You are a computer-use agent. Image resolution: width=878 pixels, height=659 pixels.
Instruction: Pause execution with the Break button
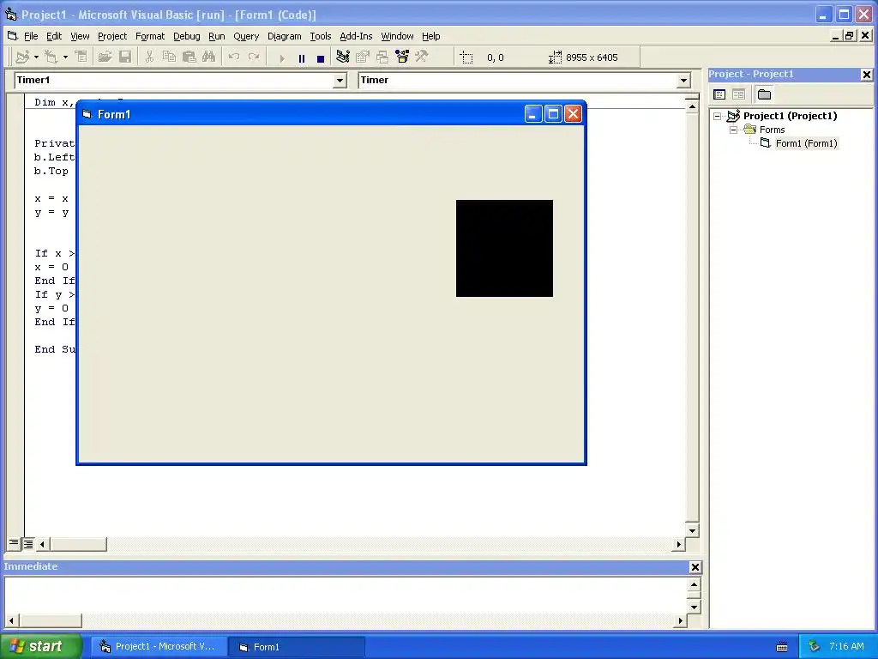301,57
